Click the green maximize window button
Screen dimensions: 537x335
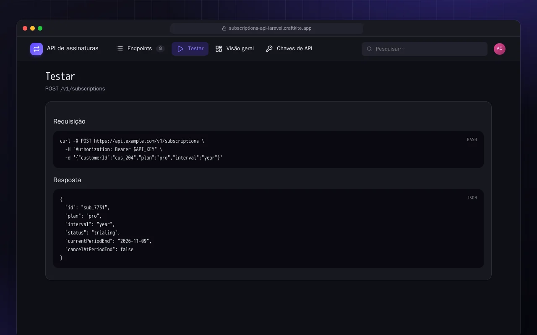click(x=40, y=28)
